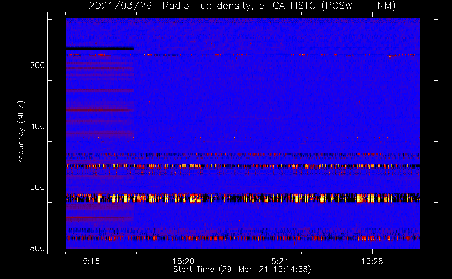Screen dimensions: 452x279
Task: Click the 15:16 time tick label
Action: click(89, 261)
